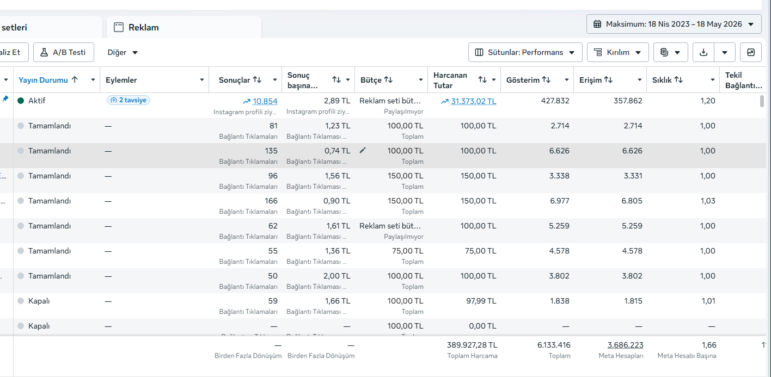Expand the Diğer menu

click(x=123, y=52)
